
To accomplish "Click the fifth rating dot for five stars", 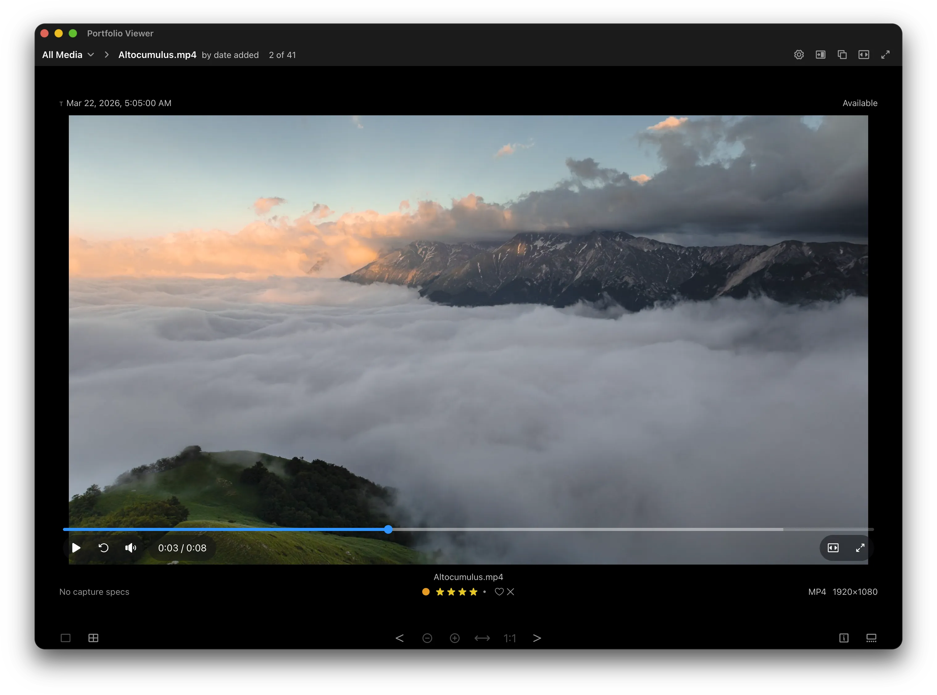I will point(484,592).
